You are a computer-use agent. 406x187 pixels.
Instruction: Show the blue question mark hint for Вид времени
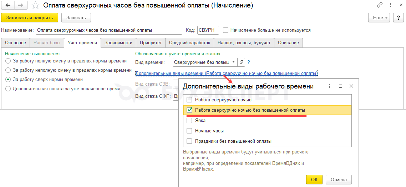[249, 62]
